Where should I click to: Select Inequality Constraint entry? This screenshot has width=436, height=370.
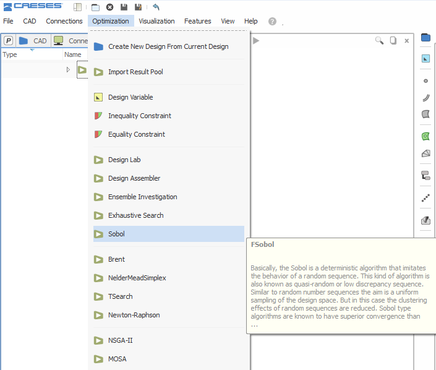(169, 116)
